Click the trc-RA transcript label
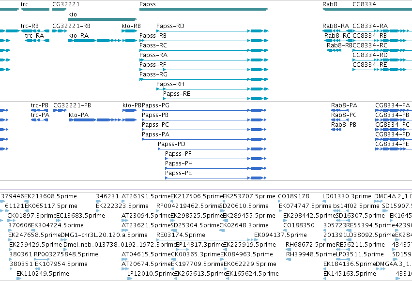 click(34, 36)
